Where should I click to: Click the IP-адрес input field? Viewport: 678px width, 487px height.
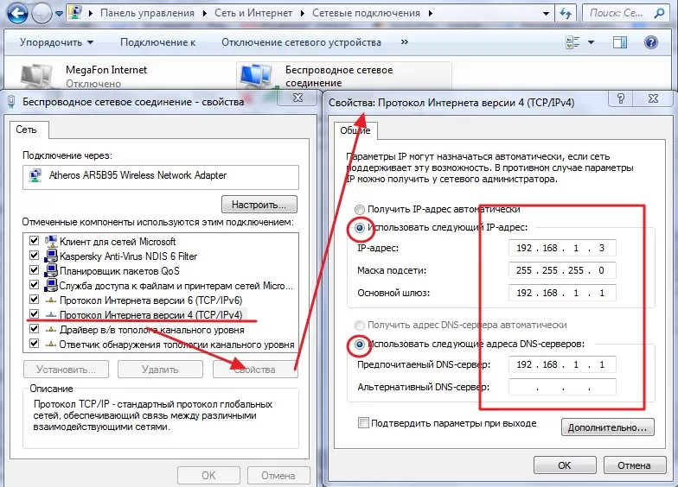pyautogui.click(x=562, y=248)
